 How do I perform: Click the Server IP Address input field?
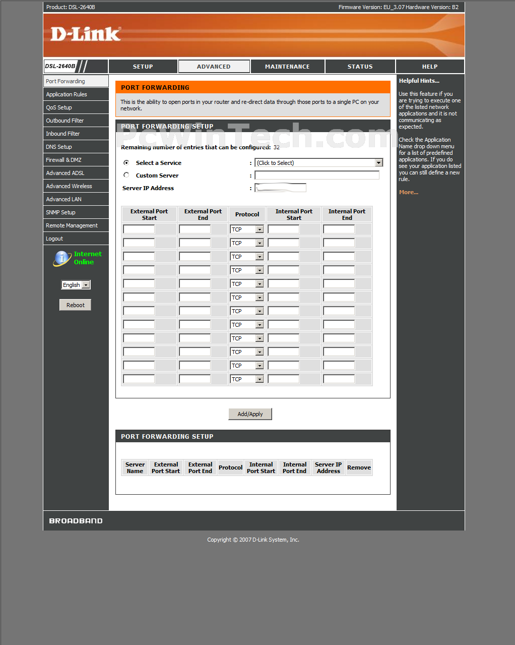point(280,188)
